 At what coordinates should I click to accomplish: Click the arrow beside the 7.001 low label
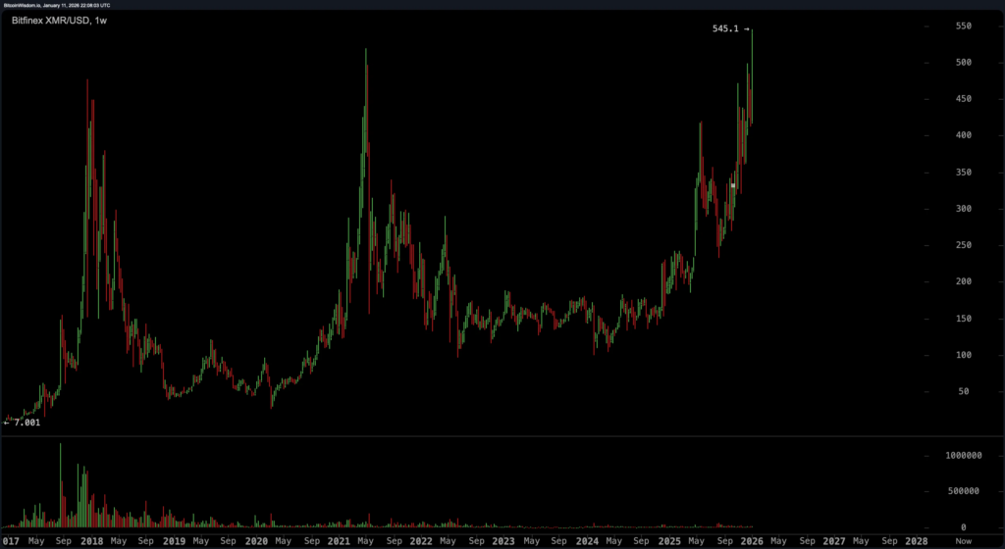(x=7, y=423)
